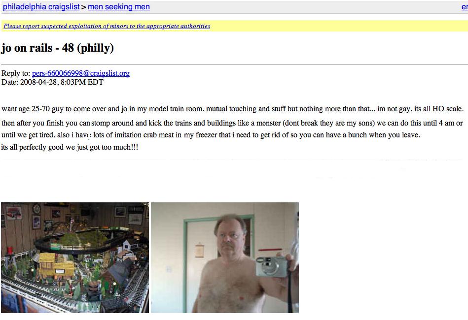
Task: Open the model train layout photo
Action: click(75, 257)
